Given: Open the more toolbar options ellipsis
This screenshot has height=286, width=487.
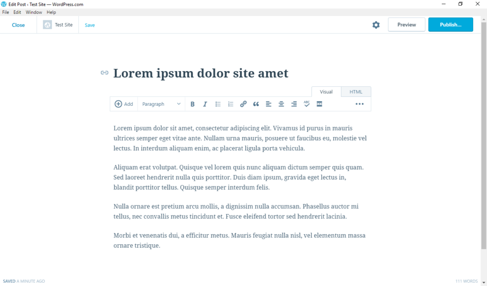Looking at the screenshot, I should [x=359, y=104].
